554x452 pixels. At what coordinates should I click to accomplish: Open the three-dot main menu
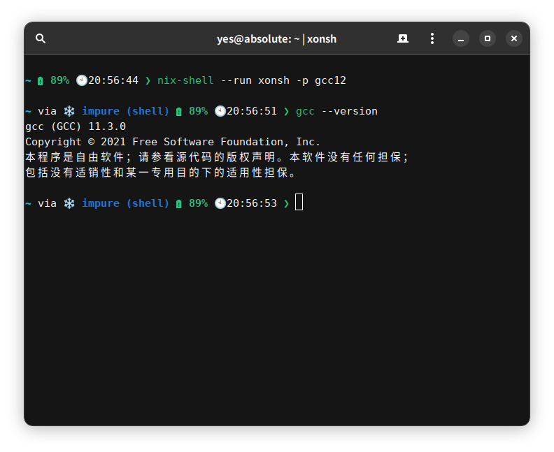pos(432,38)
